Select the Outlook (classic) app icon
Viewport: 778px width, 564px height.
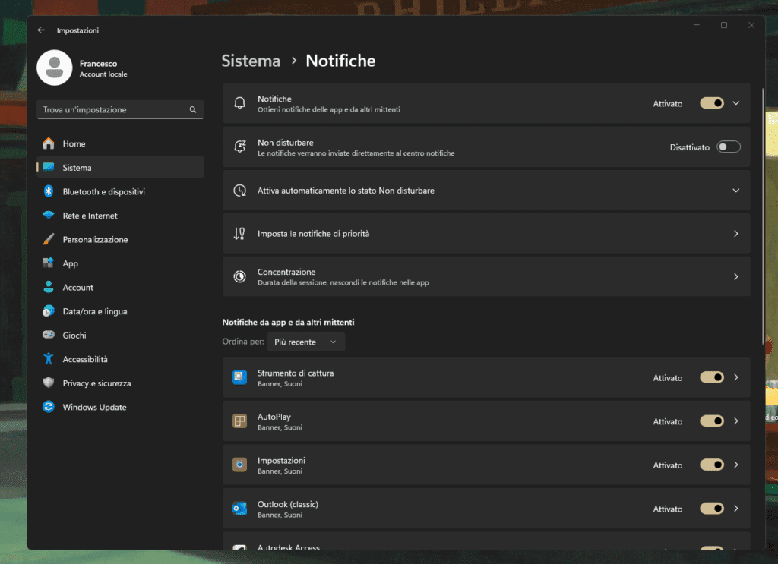pos(239,509)
